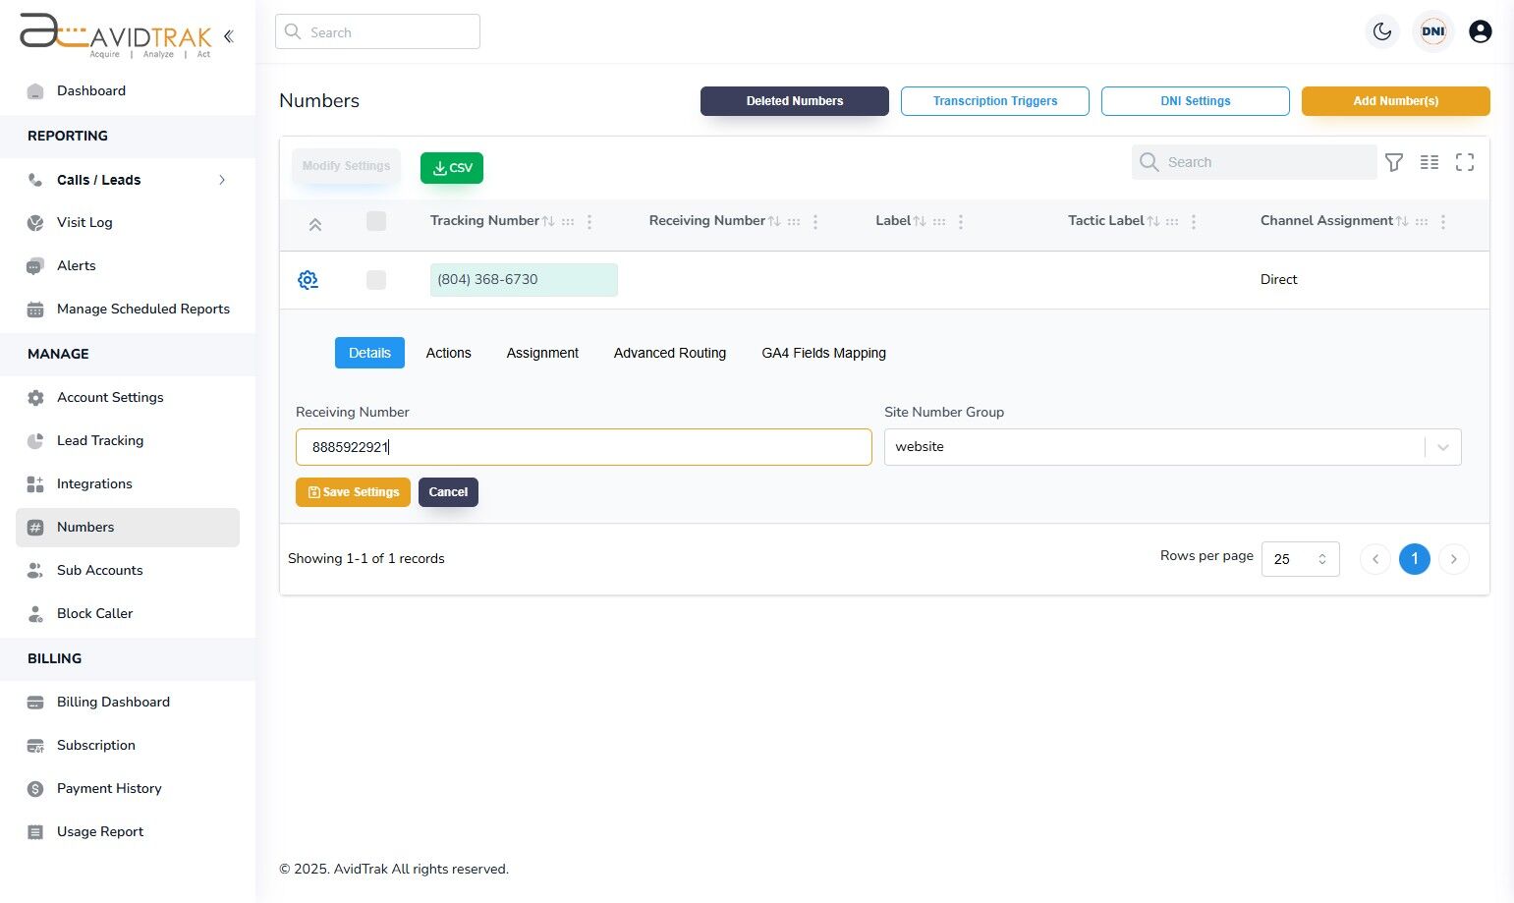
Task: Open settings gear for number (804) 368-6730
Action: 308,279
